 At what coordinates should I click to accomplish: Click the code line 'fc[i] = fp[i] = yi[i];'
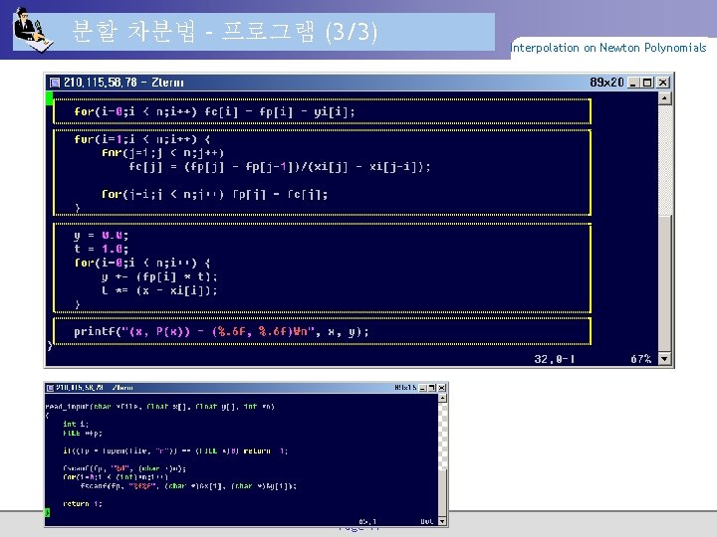click(x=280, y=111)
